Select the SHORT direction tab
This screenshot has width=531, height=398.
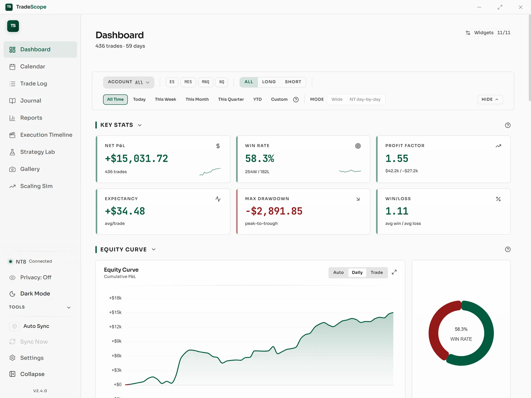(293, 82)
